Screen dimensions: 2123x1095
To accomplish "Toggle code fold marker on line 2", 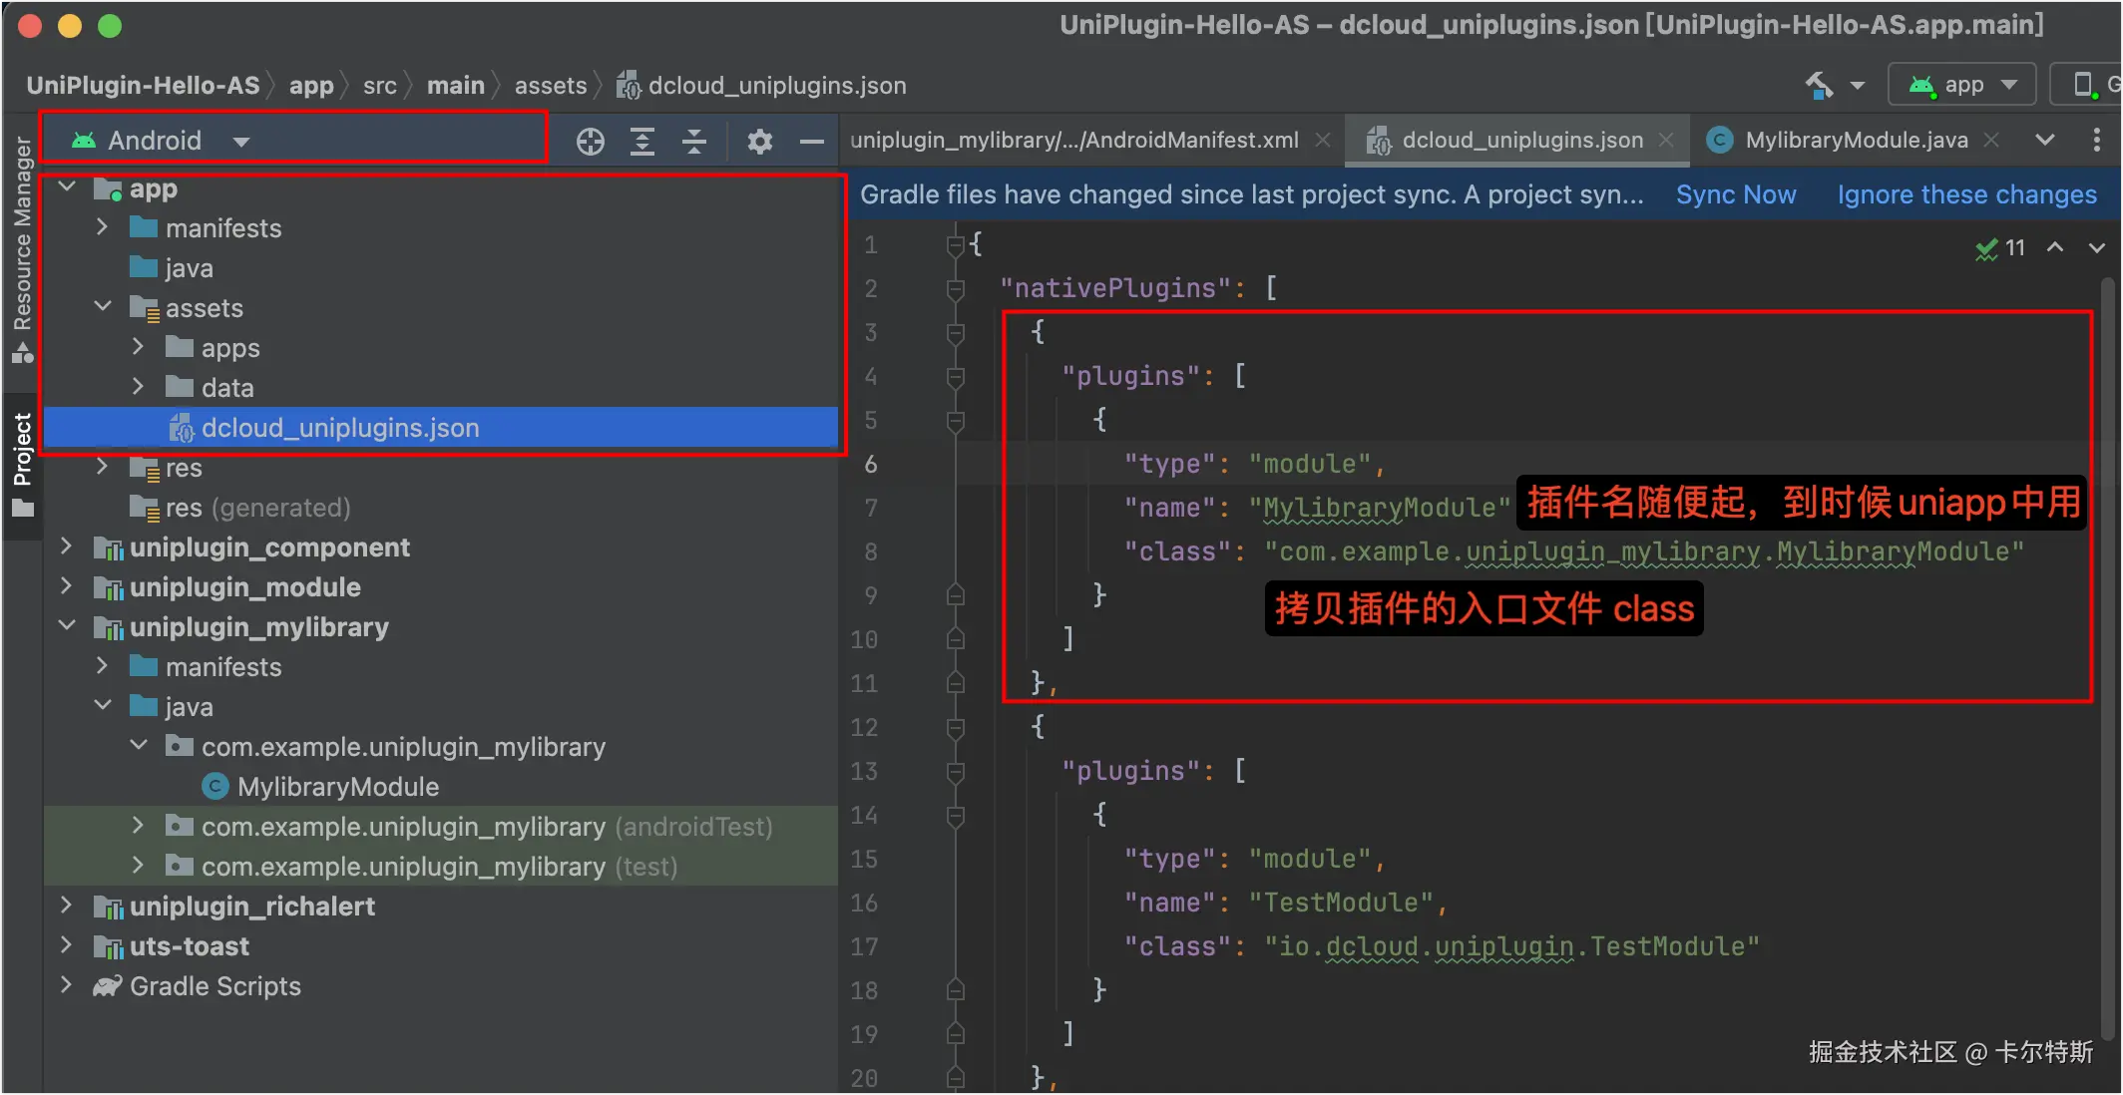I will (x=955, y=289).
